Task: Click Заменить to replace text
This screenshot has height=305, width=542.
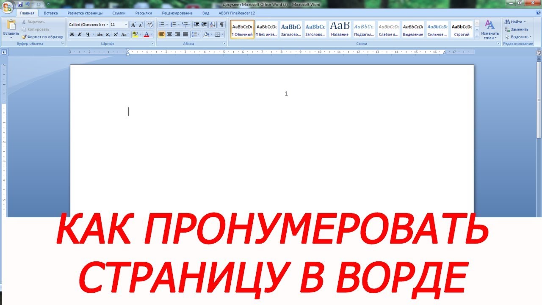Action: [516, 29]
